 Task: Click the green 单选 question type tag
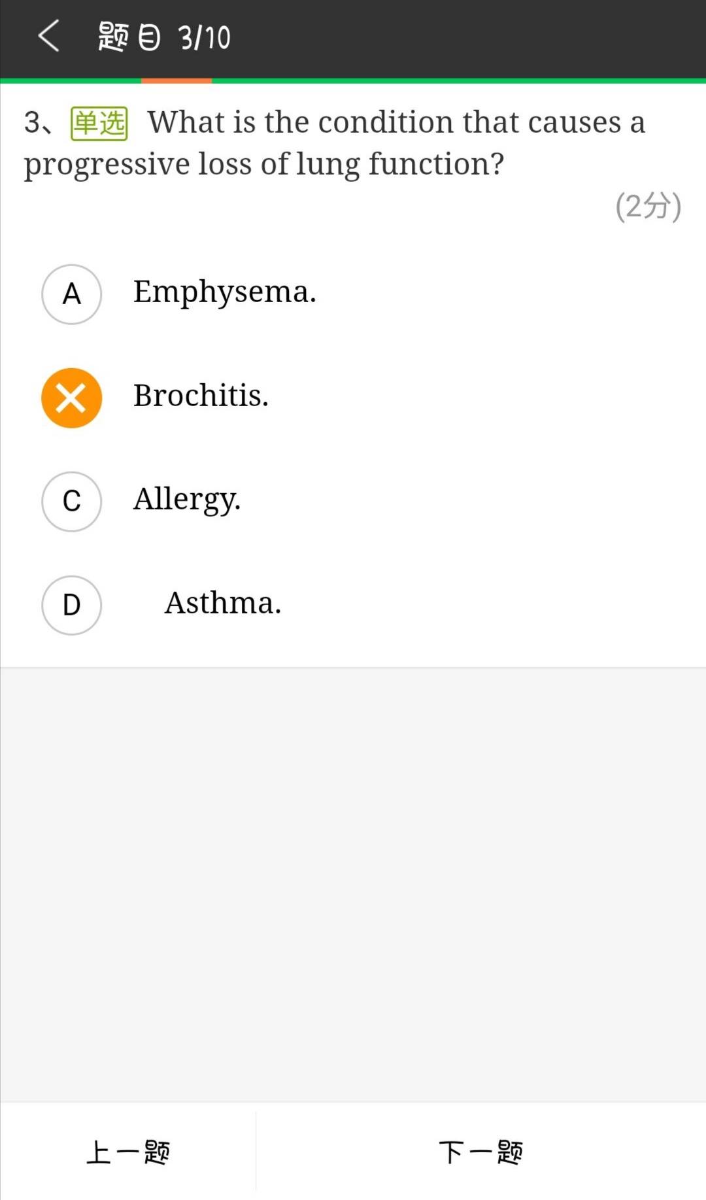[x=99, y=124]
